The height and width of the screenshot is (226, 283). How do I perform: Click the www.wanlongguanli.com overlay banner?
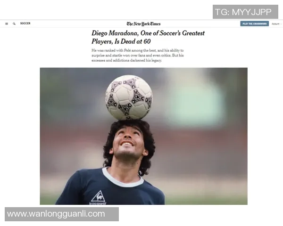(x=62, y=214)
